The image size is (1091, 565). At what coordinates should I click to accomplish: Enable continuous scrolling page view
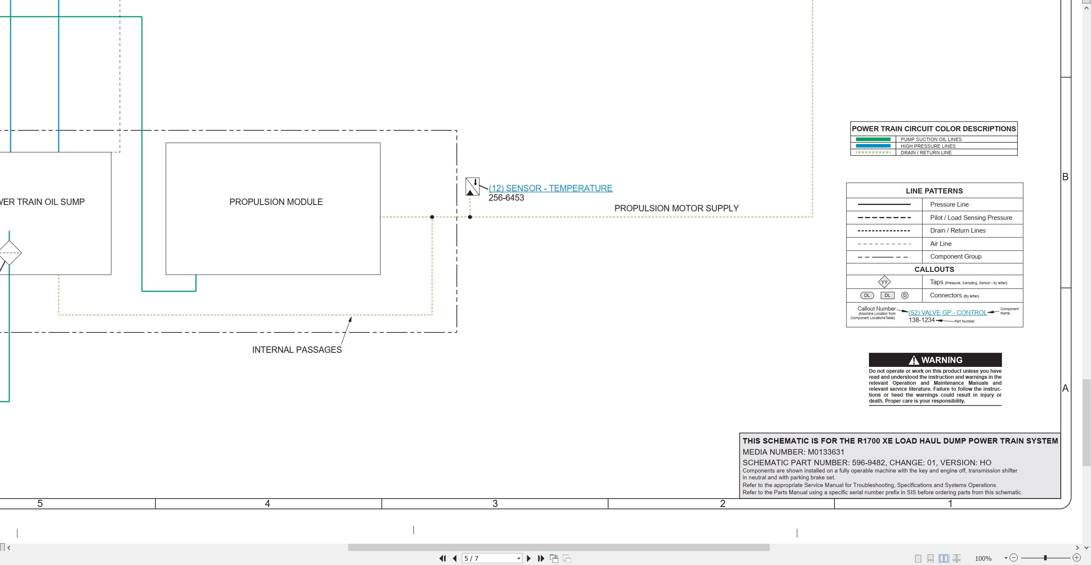[x=931, y=558]
